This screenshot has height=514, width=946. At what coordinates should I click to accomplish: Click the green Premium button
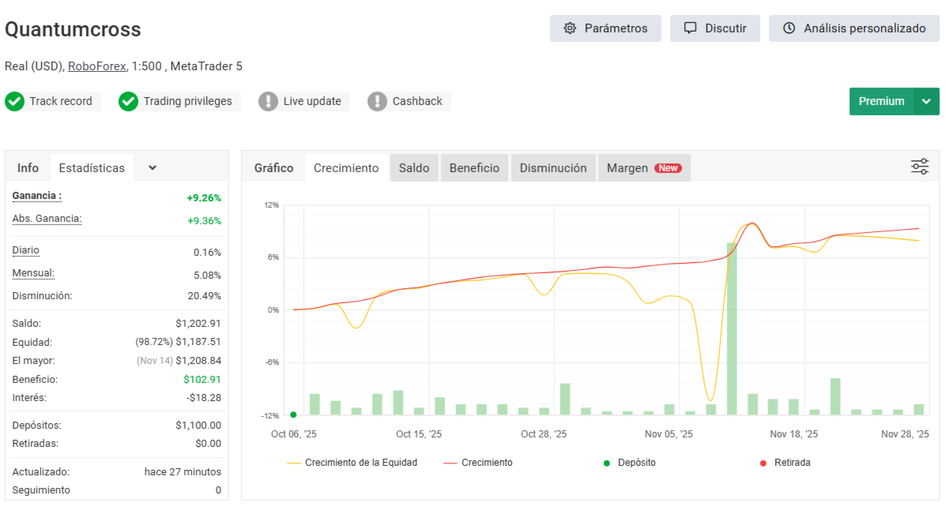[x=881, y=101]
